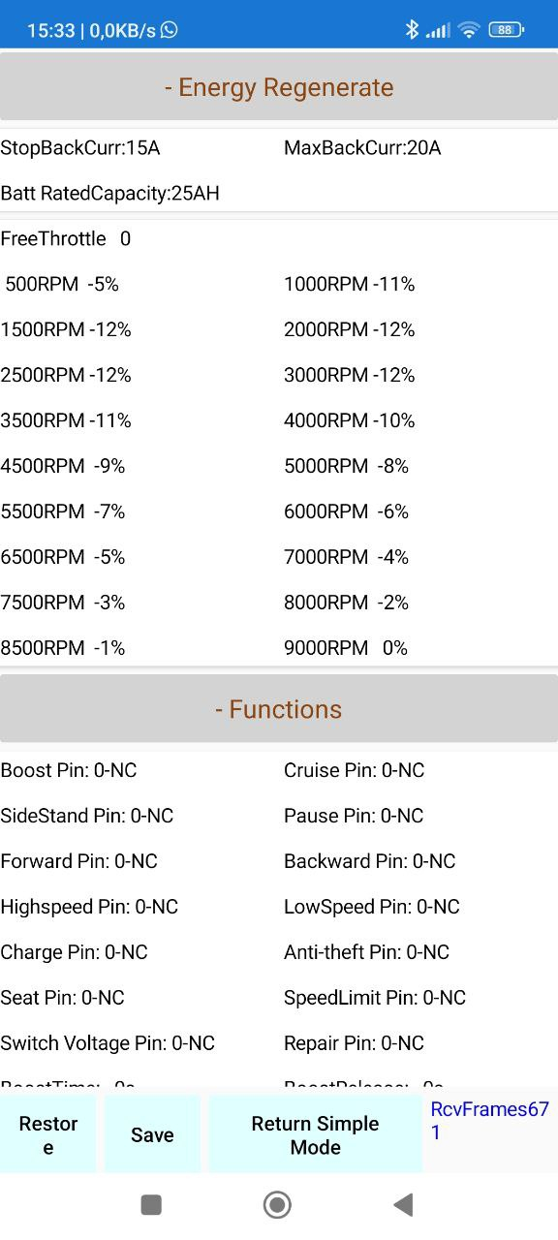Screen dimensions: 558x1240
Task: Tap the battery indicator icon
Action: pyautogui.click(x=506, y=30)
